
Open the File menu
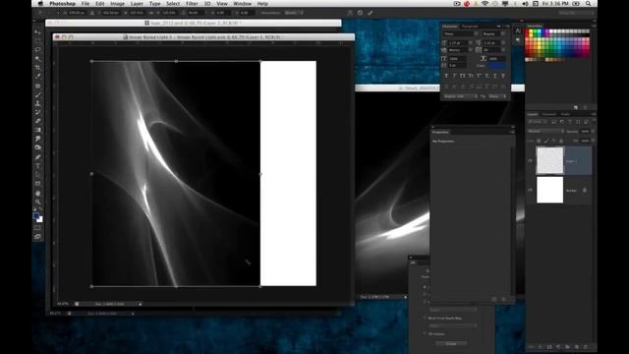86,4
